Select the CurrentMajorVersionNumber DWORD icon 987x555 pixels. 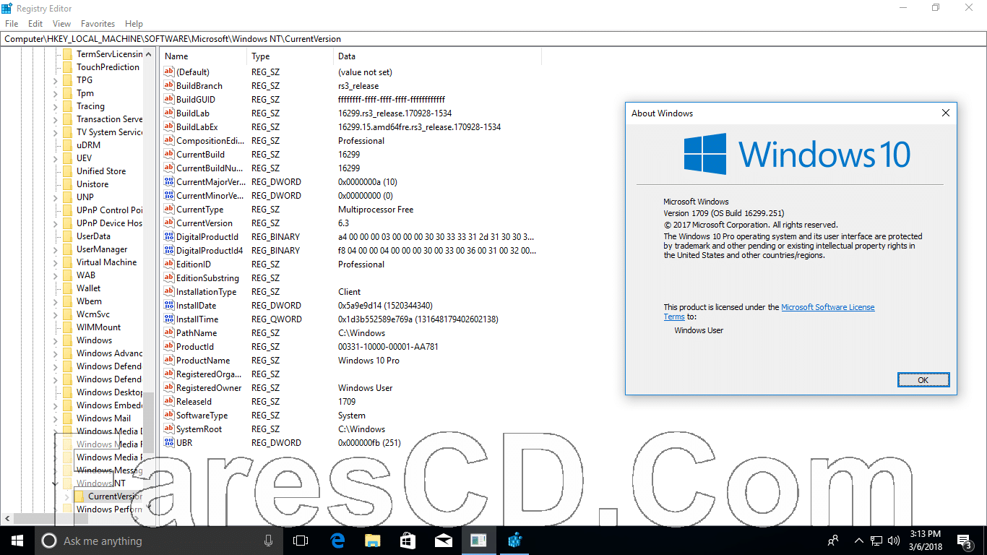tap(169, 182)
